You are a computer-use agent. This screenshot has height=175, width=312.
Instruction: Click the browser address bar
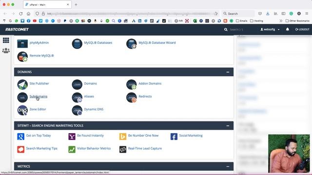tap(127, 14)
